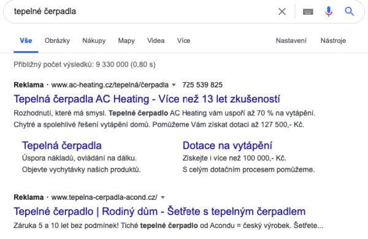Open the Tepelné čerpadlo Rodiný dům ad link
The width and height of the screenshot is (368, 239).
coord(159,211)
